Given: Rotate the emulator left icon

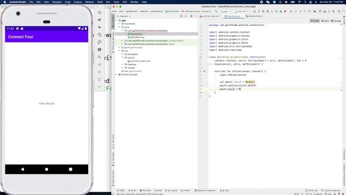Looking at the screenshot, I should tap(99, 35).
